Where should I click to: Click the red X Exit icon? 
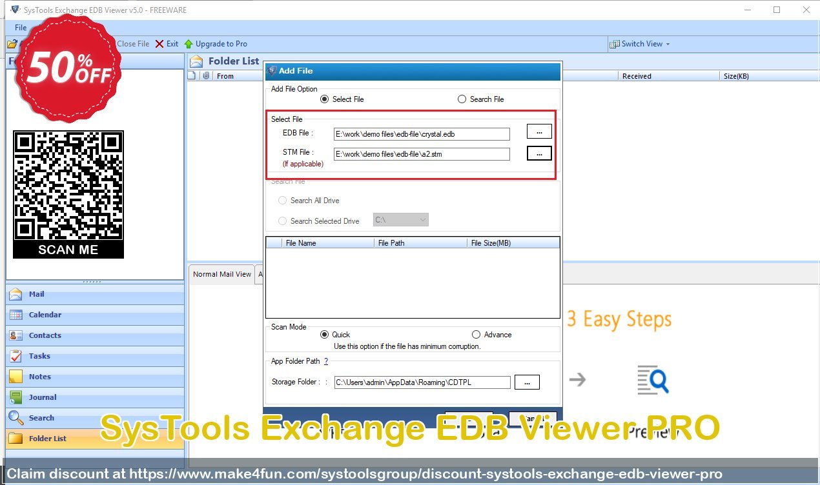click(x=159, y=44)
